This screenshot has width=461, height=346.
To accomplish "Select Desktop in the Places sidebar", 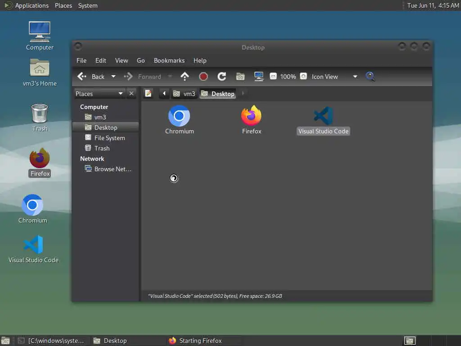I will [105, 127].
